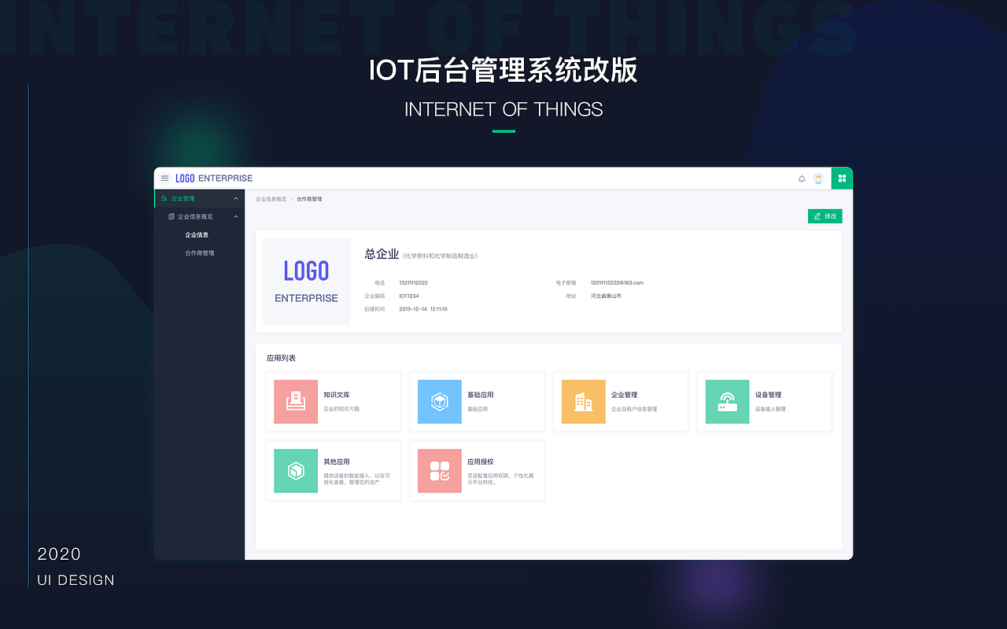1007x629 pixels.
Task: Open the 应用授权 app title
Action: [481, 462]
